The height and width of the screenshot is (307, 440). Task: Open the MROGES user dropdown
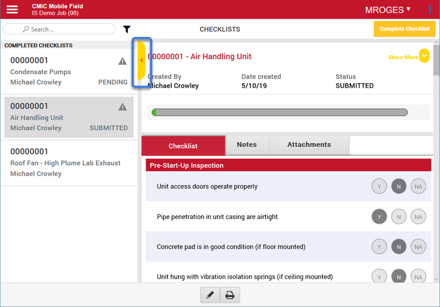pos(388,10)
